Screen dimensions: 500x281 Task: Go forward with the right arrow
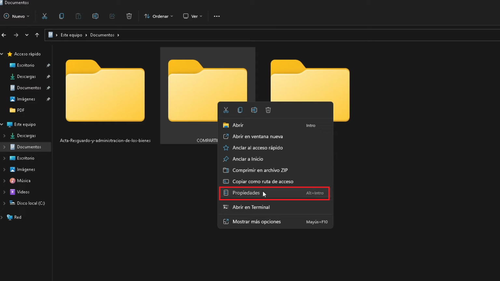(x=16, y=35)
